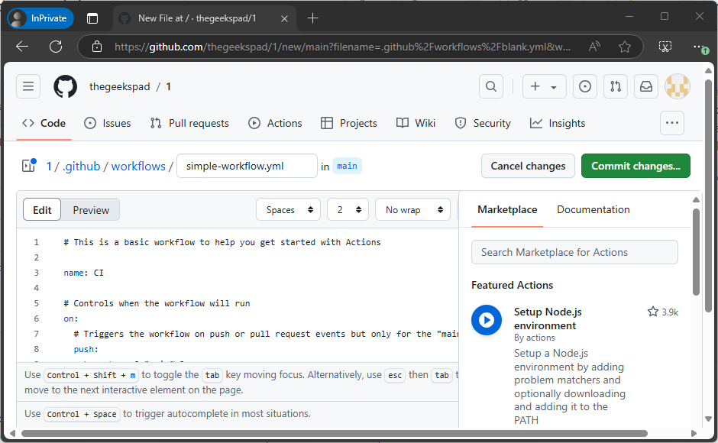Open the issues circle-dot icon in header
This screenshot has width=718, height=443.
click(x=585, y=86)
